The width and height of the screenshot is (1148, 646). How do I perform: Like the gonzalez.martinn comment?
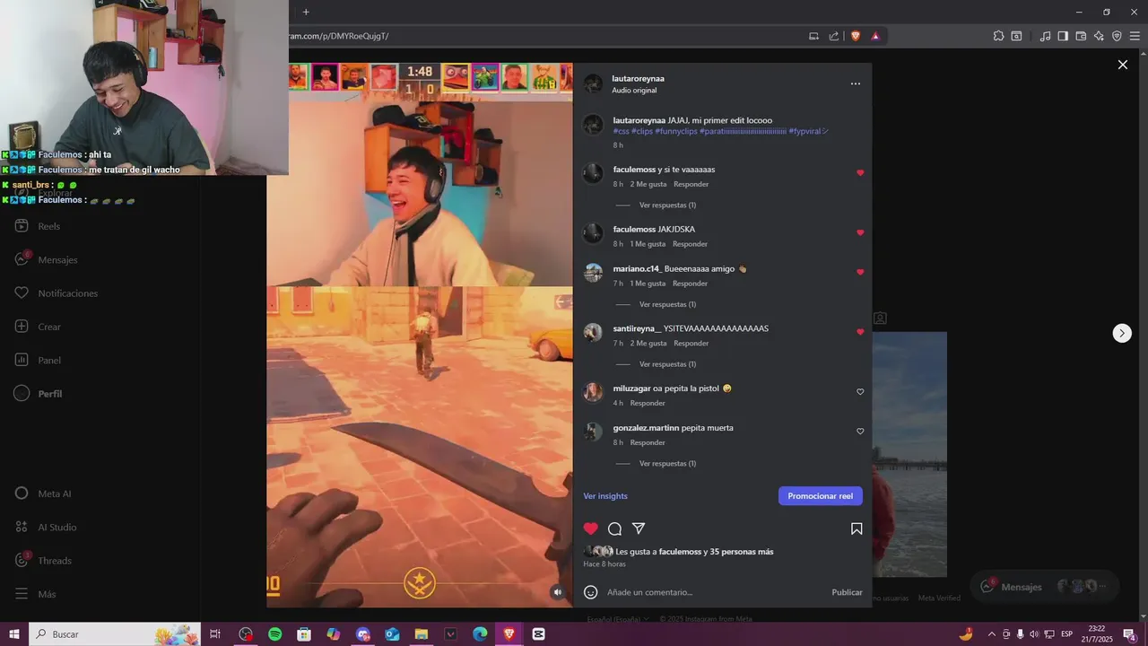click(x=860, y=432)
